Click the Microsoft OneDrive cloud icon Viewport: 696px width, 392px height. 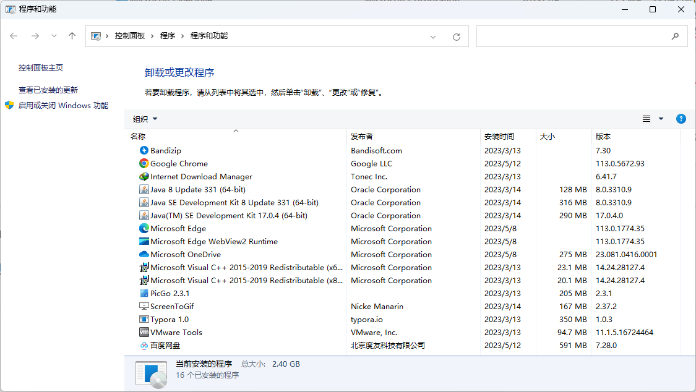144,254
